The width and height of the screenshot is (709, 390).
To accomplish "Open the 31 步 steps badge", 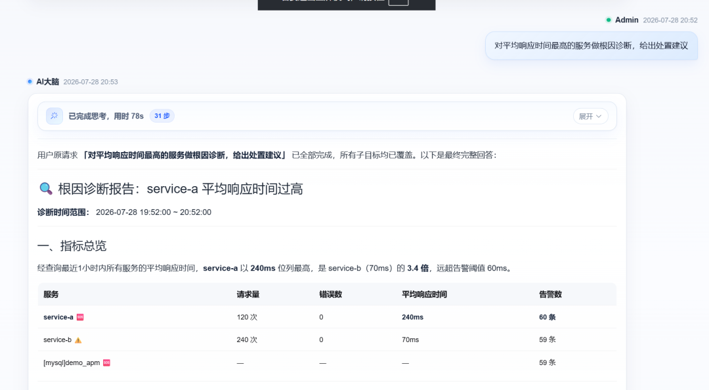I will (162, 116).
